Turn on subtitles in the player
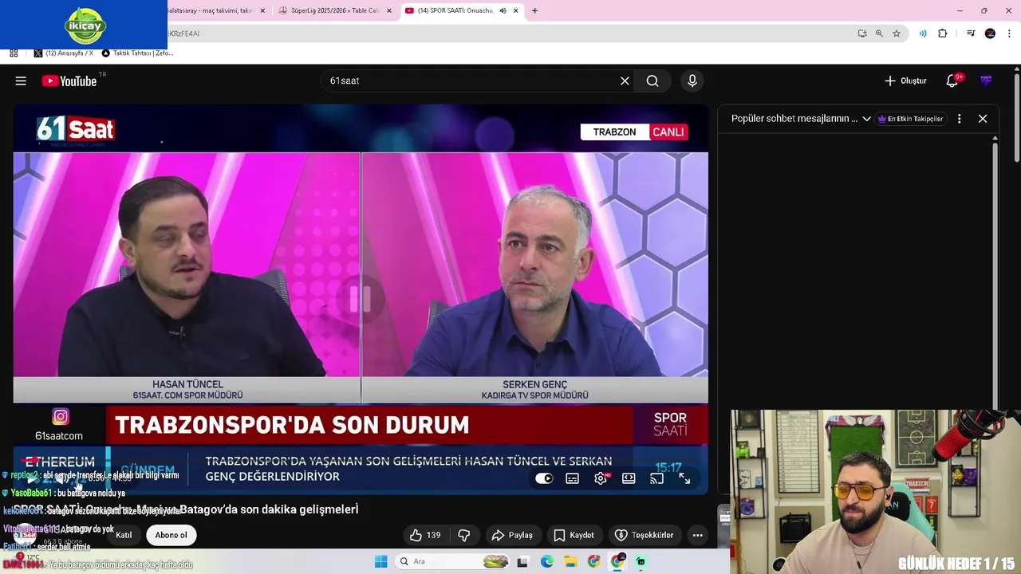The width and height of the screenshot is (1021, 574). coord(573,478)
